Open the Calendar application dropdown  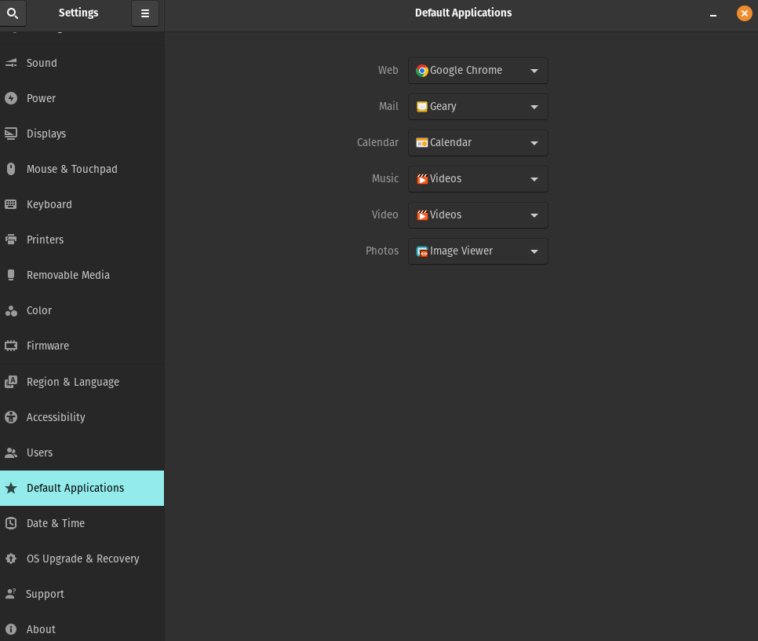(478, 143)
